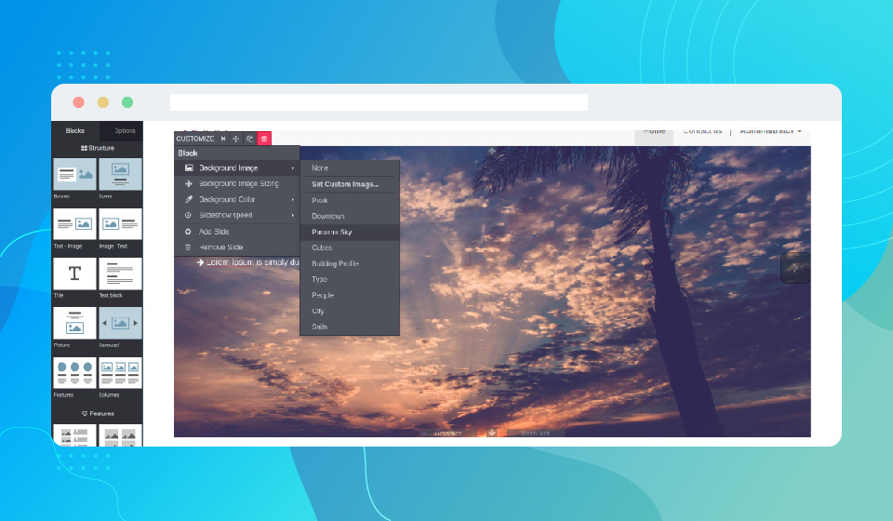The height and width of the screenshot is (521, 893).
Task: Click the Remove Slide trash icon
Action: coord(189,247)
